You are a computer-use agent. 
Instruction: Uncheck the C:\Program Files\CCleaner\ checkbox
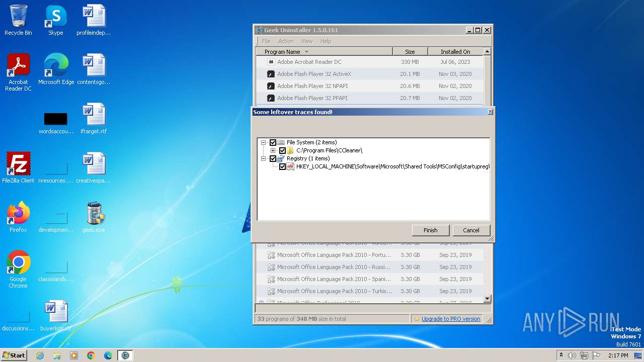point(282,150)
